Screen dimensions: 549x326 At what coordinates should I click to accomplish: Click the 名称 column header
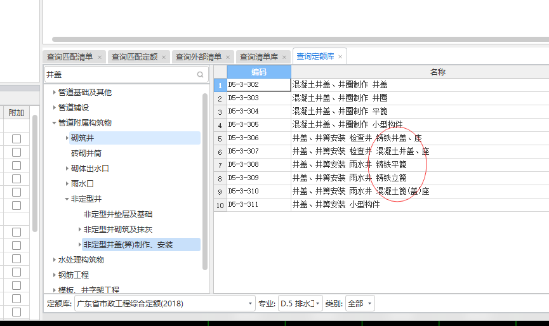coord(420,72)
